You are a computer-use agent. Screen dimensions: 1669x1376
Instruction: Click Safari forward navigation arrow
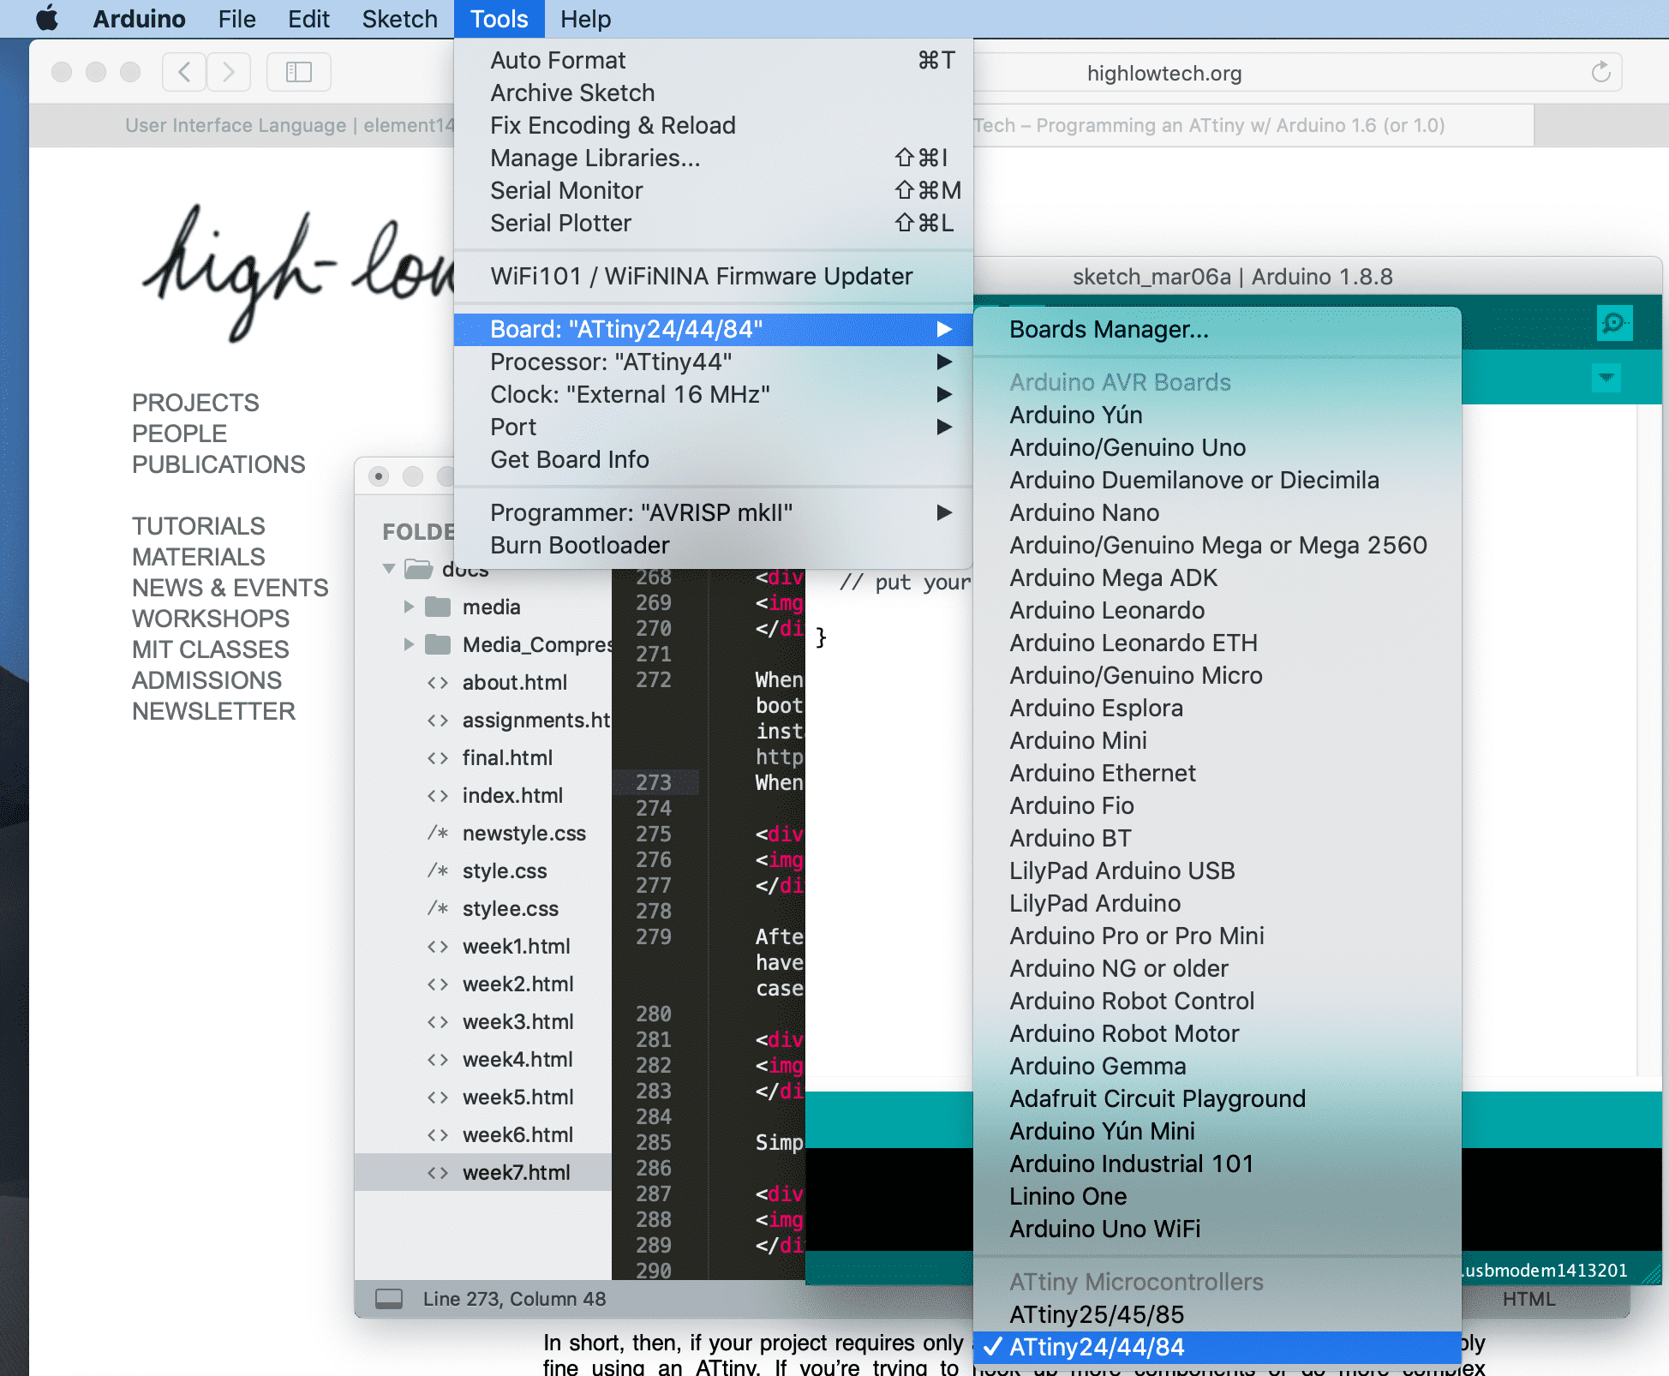(228, 72)
